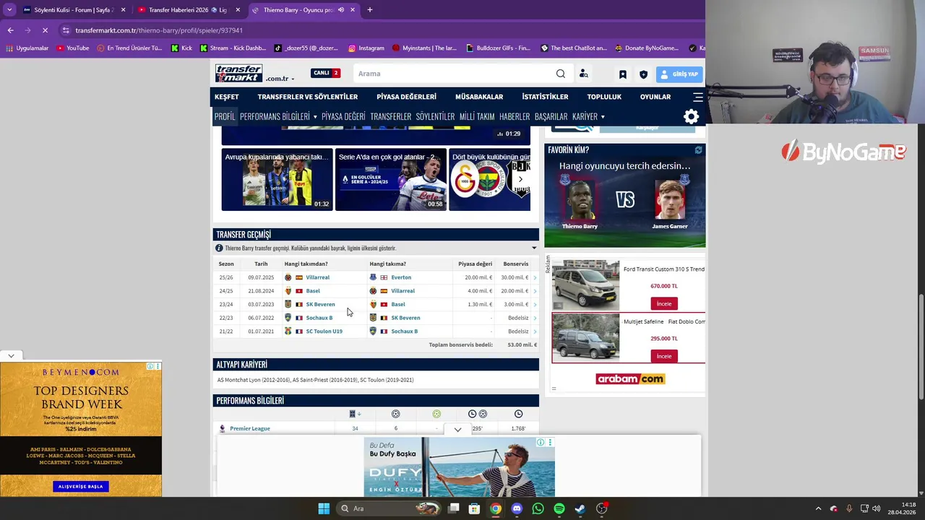
Task: Open Steam from the taskbar
Action: (580, 508)
